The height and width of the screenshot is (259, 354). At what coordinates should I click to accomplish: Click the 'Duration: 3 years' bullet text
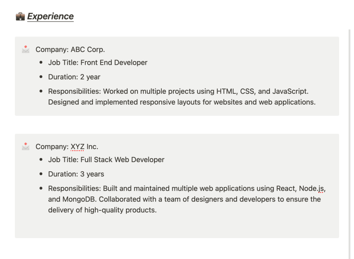(x=76, y=174)
